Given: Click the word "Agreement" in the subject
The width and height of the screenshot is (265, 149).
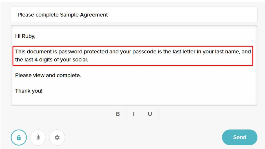Looking at the screenshot, I should click(95, 15).
